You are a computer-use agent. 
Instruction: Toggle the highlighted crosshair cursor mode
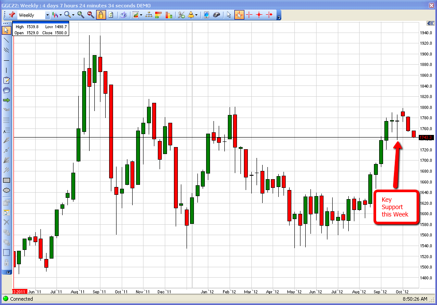pos(239,15)
